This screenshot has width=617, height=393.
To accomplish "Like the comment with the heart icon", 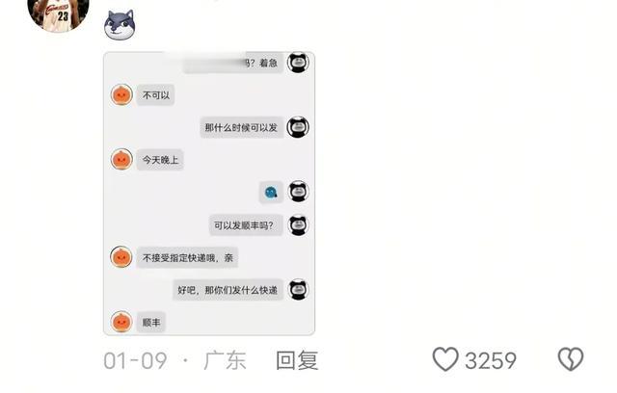I will coord(445,359).
